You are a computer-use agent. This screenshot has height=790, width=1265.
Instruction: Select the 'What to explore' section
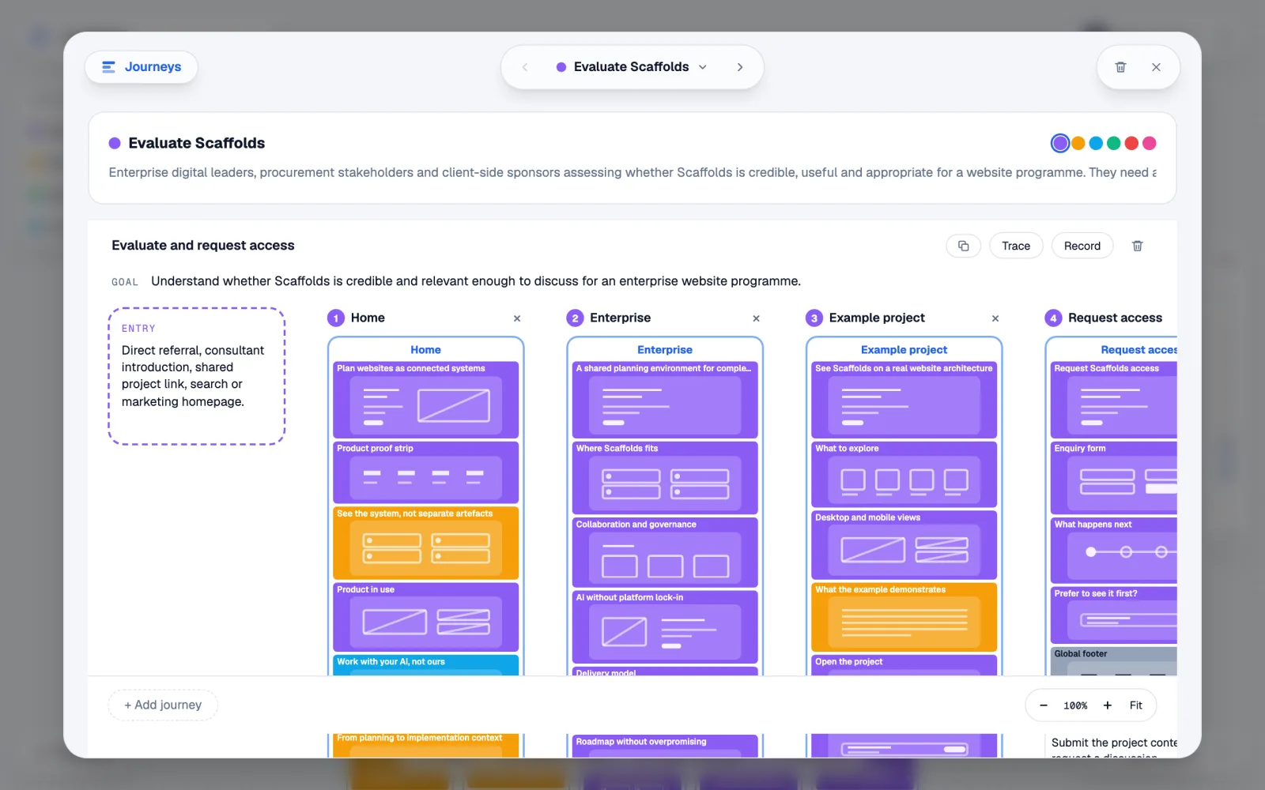[x=904, y=474]
